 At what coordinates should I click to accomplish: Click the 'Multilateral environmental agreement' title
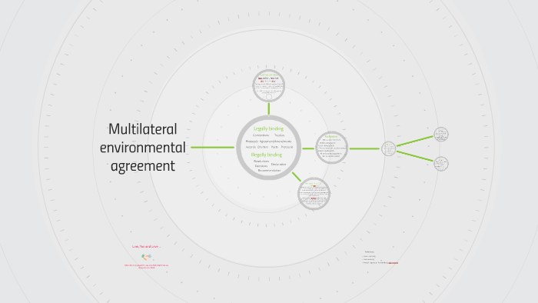tap(143, 148)
